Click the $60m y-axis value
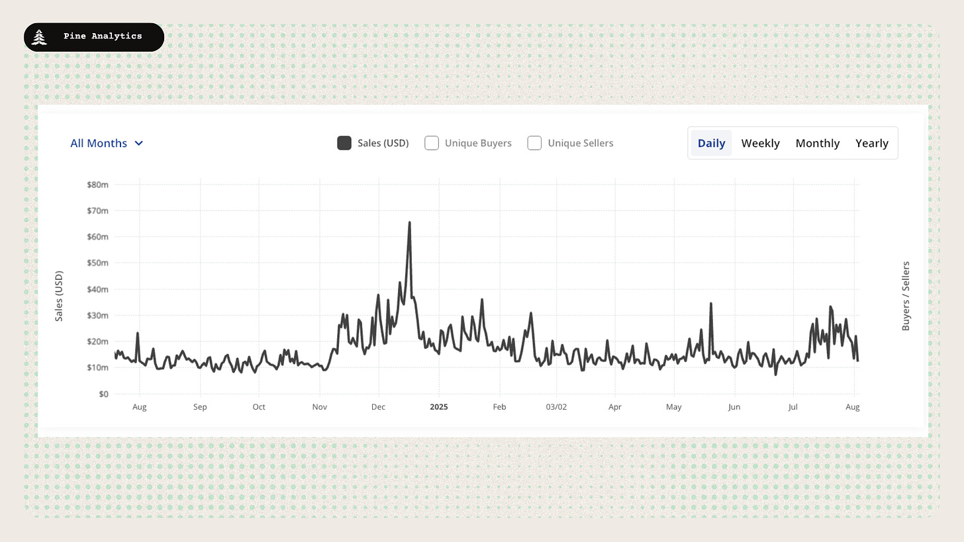964x542 pixels. point(97,237)
